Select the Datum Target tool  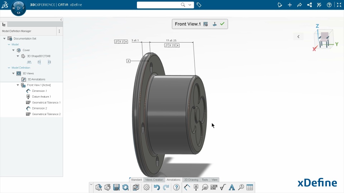click(205, 187)
